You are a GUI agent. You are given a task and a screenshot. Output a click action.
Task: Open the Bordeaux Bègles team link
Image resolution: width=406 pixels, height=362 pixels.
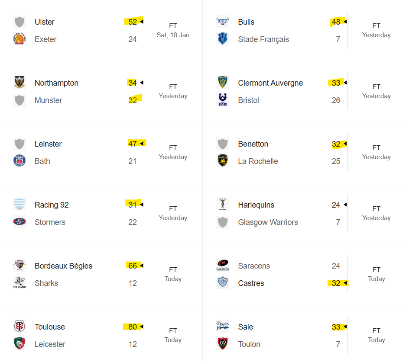(63, 266)
